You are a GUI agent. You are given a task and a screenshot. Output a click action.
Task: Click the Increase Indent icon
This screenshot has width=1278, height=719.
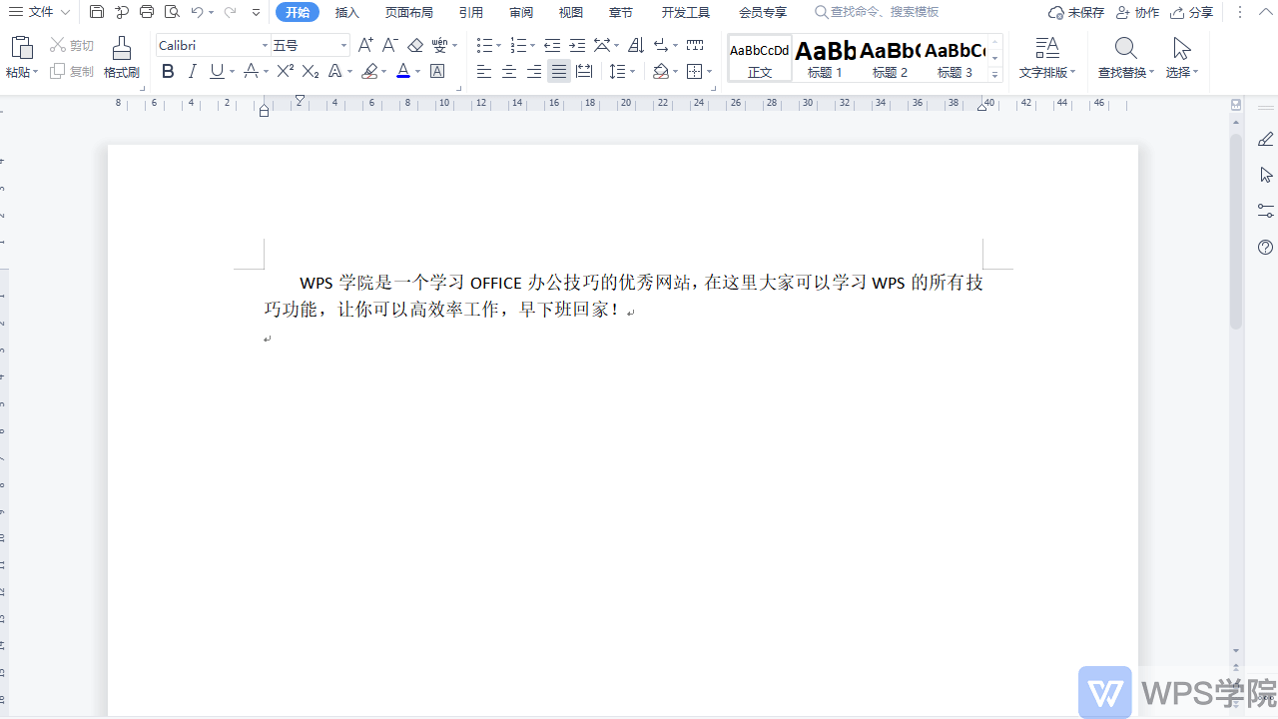click(577, 45)
